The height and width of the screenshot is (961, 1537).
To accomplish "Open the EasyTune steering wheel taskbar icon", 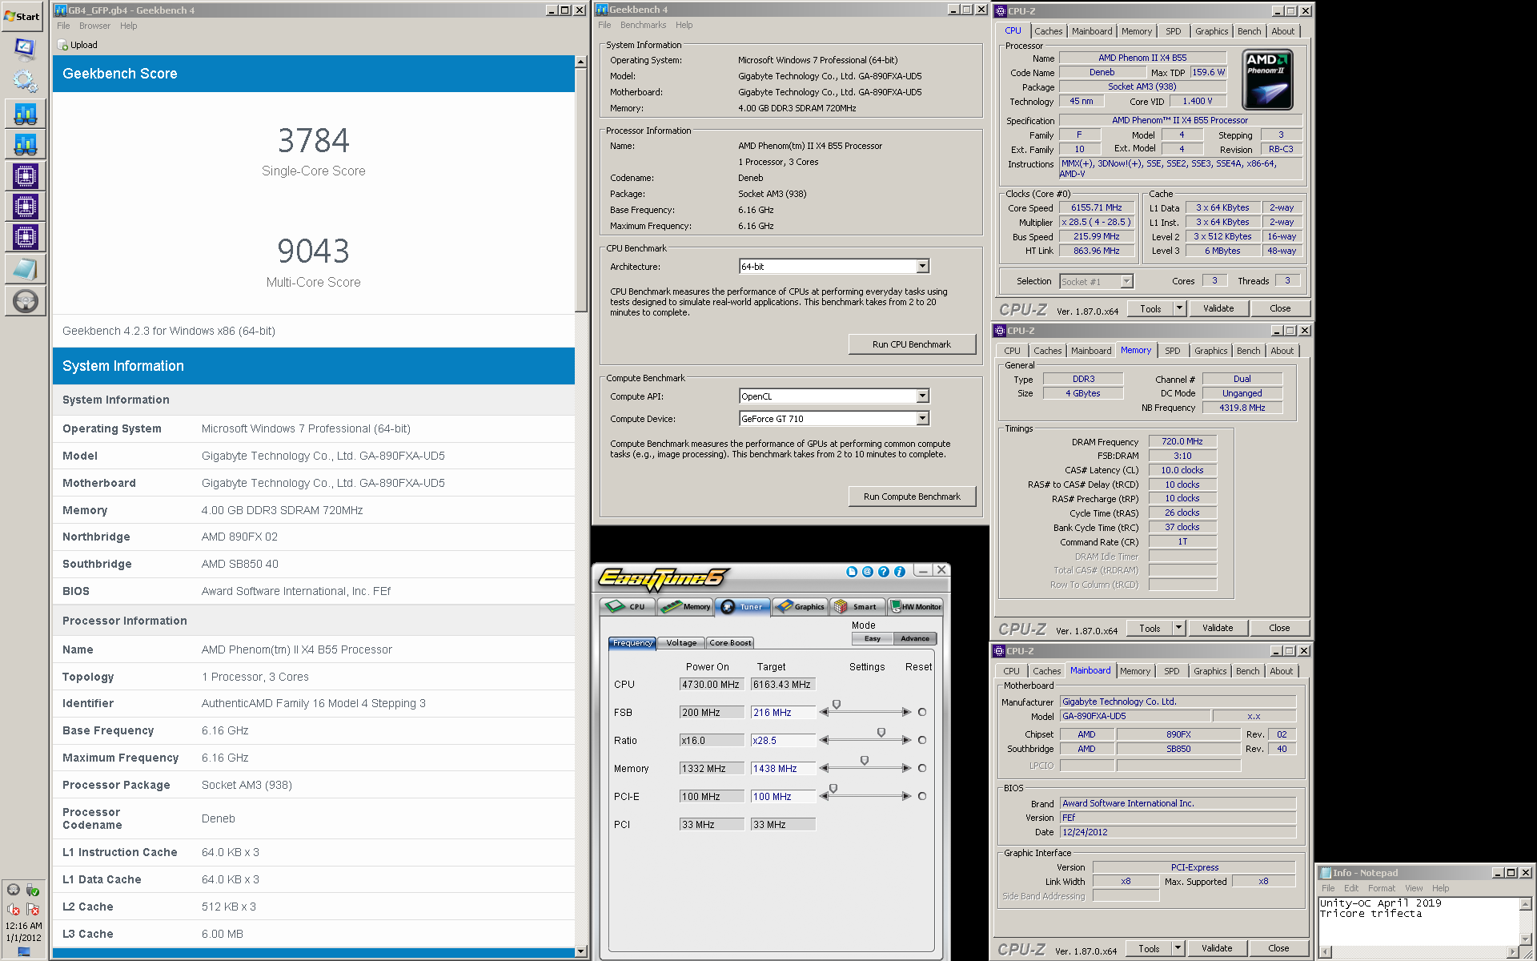I will click(25, 301).
